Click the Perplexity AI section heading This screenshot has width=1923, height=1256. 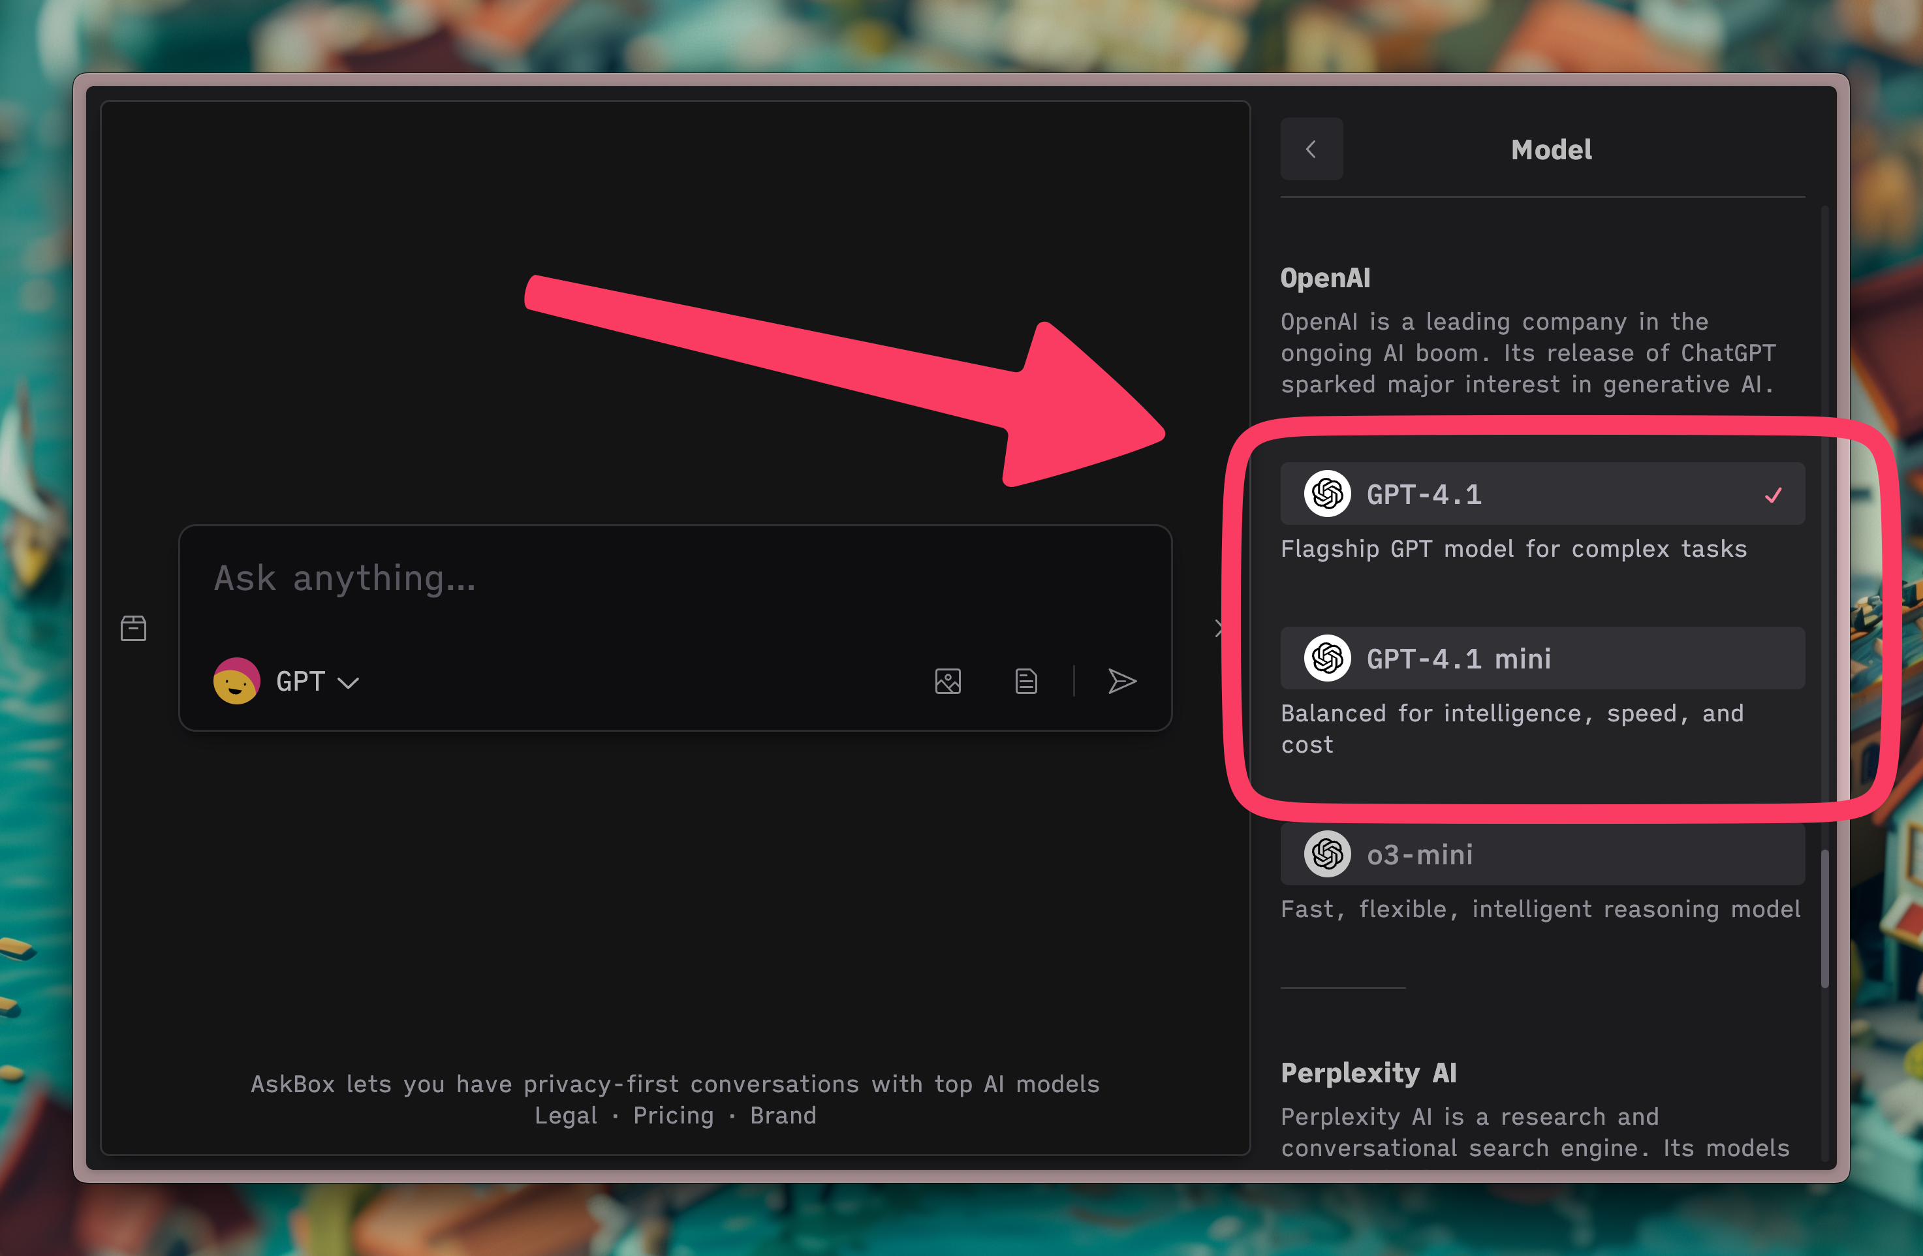(x=1368, y=1073)
